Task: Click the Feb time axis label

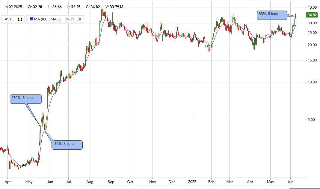Action: [x=212, y=182]
